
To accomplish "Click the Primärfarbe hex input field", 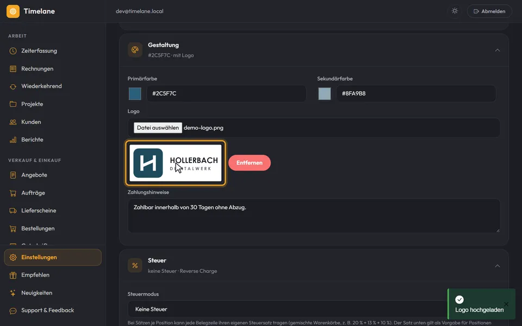I will [226, 93].
